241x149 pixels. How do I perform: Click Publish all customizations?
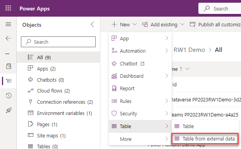[x=215, y=24]
